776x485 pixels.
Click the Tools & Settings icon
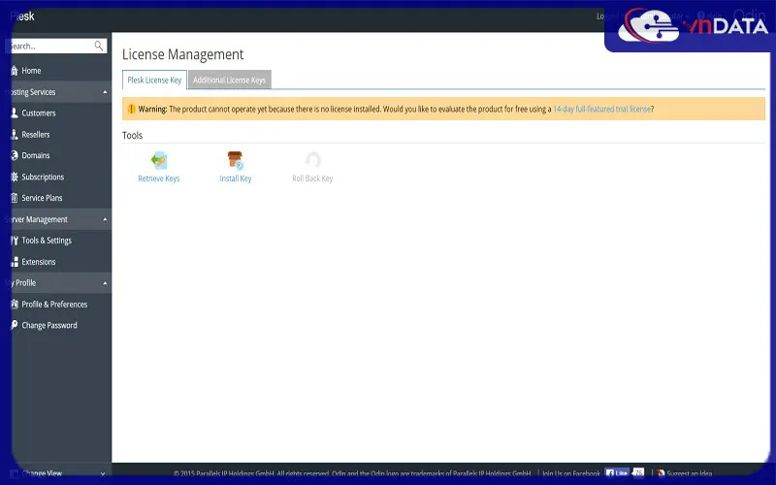click(15, 241)
